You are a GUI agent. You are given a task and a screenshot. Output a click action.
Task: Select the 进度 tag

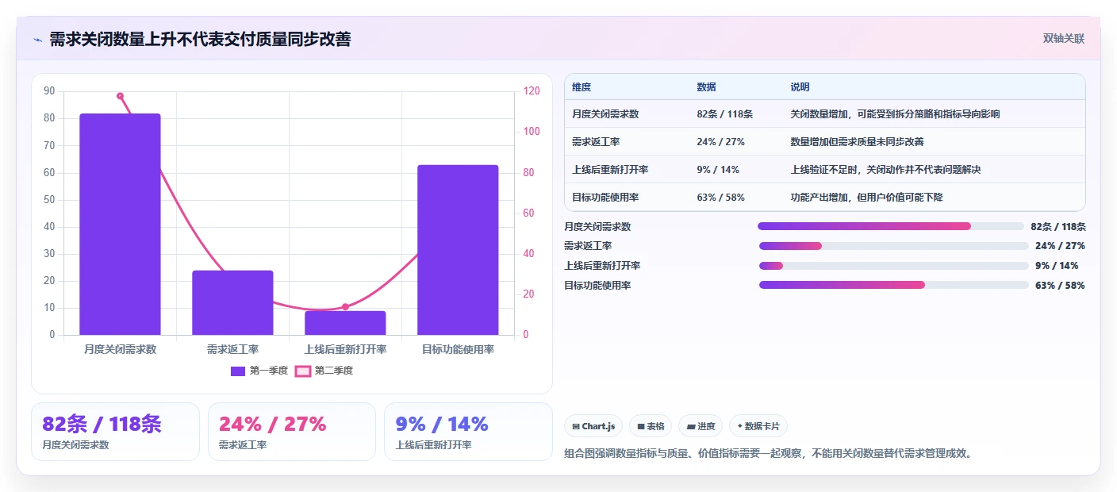pyautogui.click(x=701, y=426)
